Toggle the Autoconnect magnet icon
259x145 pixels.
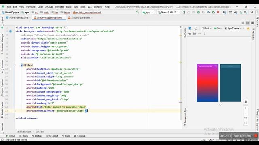pos(195,34)
